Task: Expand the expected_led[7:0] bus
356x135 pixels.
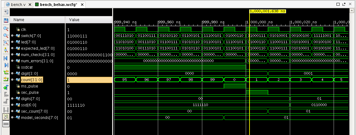Action: tap(12, 48)
